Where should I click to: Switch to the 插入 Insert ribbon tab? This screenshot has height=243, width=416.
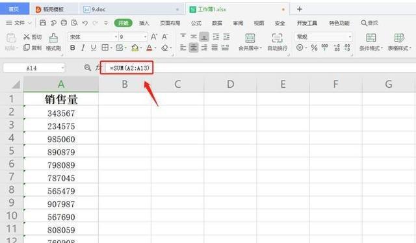(144, 23)
